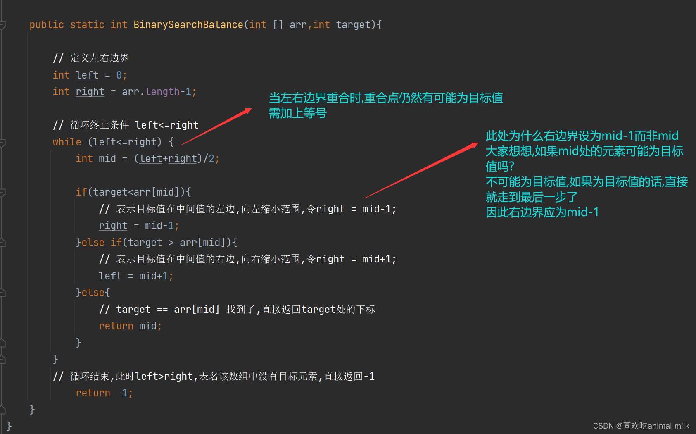Collapse the while loop fold marker

coord(2,143)
